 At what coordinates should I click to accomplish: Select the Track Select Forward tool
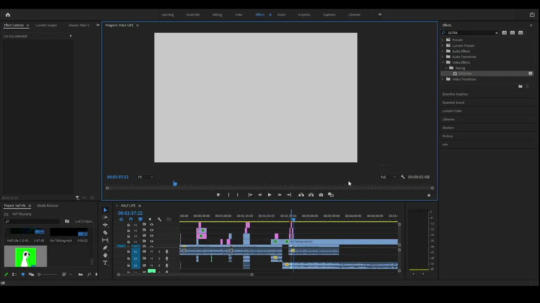105,218
